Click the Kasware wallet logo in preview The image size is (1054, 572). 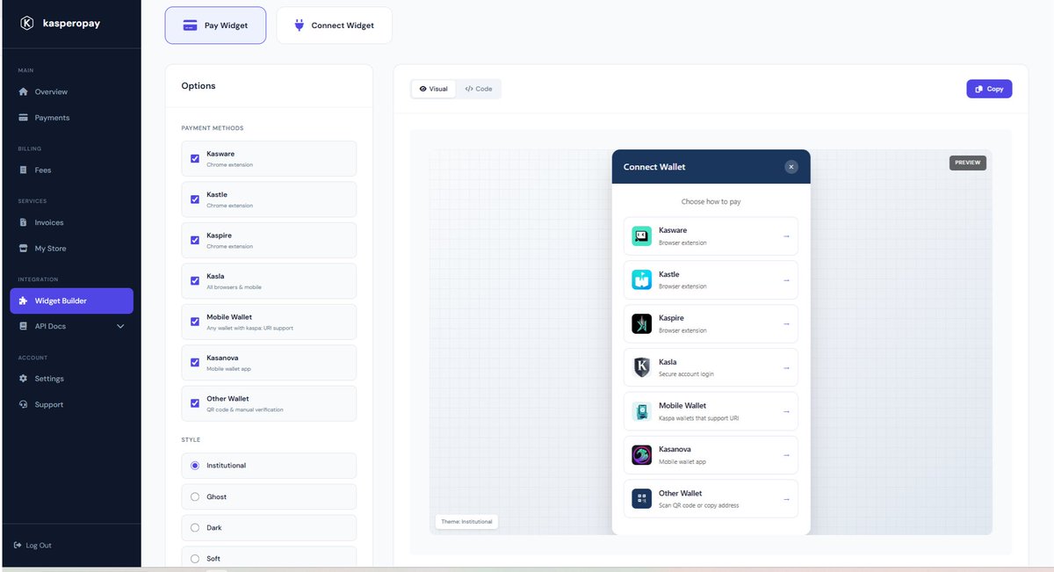tap(641, 236)
